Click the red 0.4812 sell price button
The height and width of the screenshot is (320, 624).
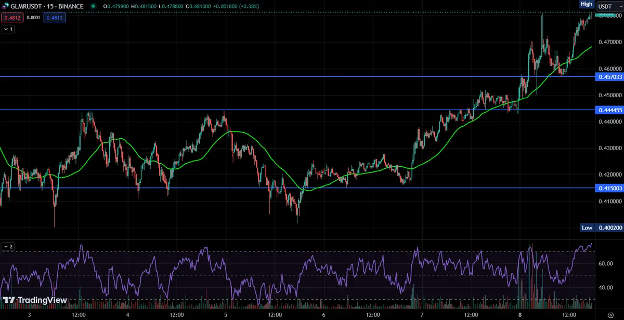point(11,17)
